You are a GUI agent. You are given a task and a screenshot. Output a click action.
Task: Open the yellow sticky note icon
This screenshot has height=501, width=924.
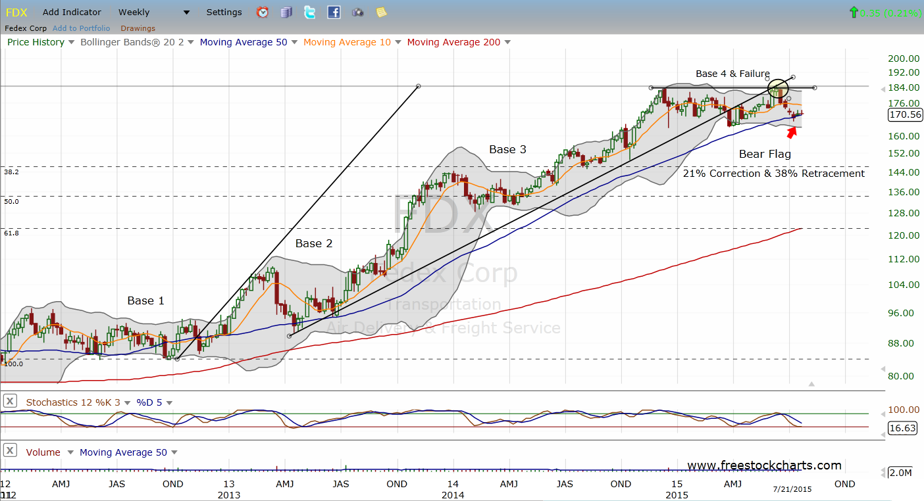381,12
